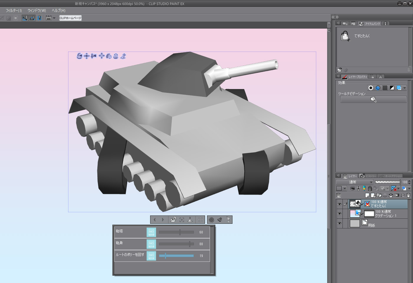Click the border effect circle button

[371, 88]
